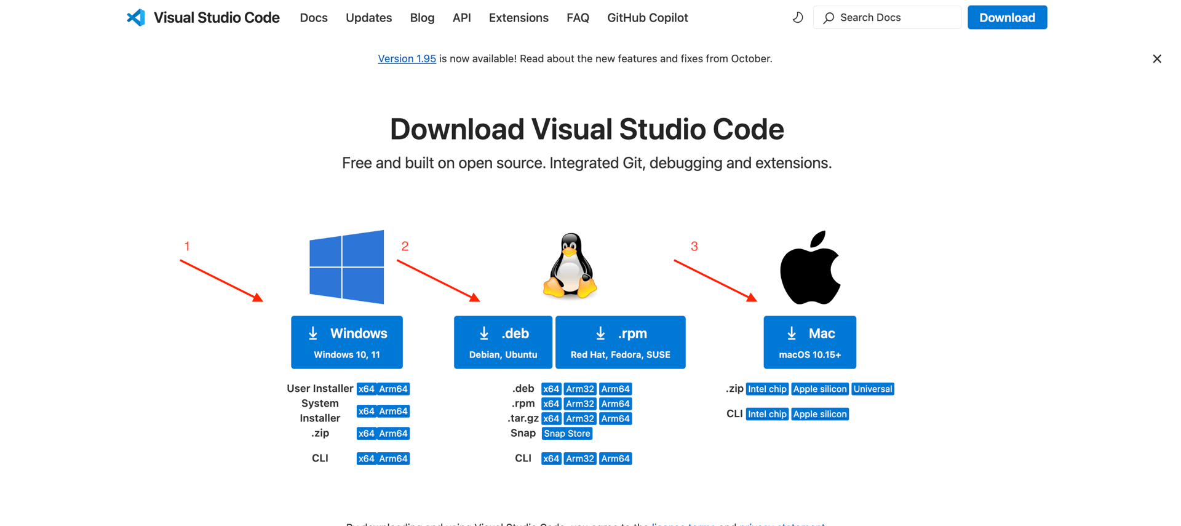
Task: Select Arm64 in Linux .tar.gz row
Action: coord(616,418)
